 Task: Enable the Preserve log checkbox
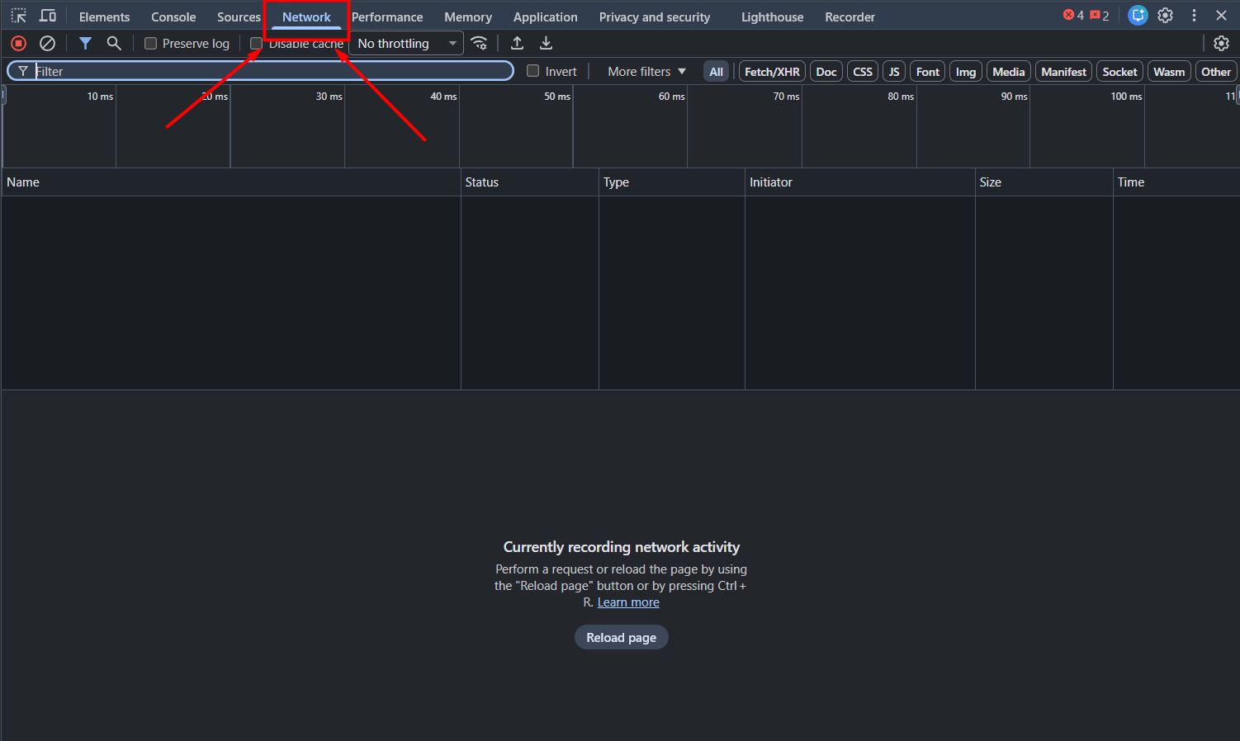coord(151,44)
